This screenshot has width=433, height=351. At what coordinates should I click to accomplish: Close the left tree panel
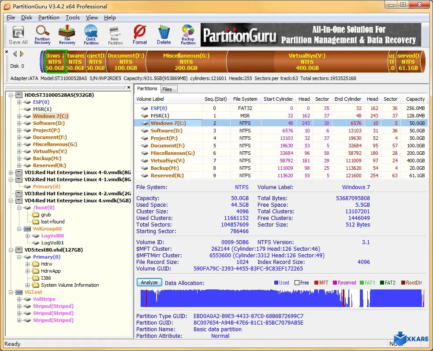click(129, 88)
